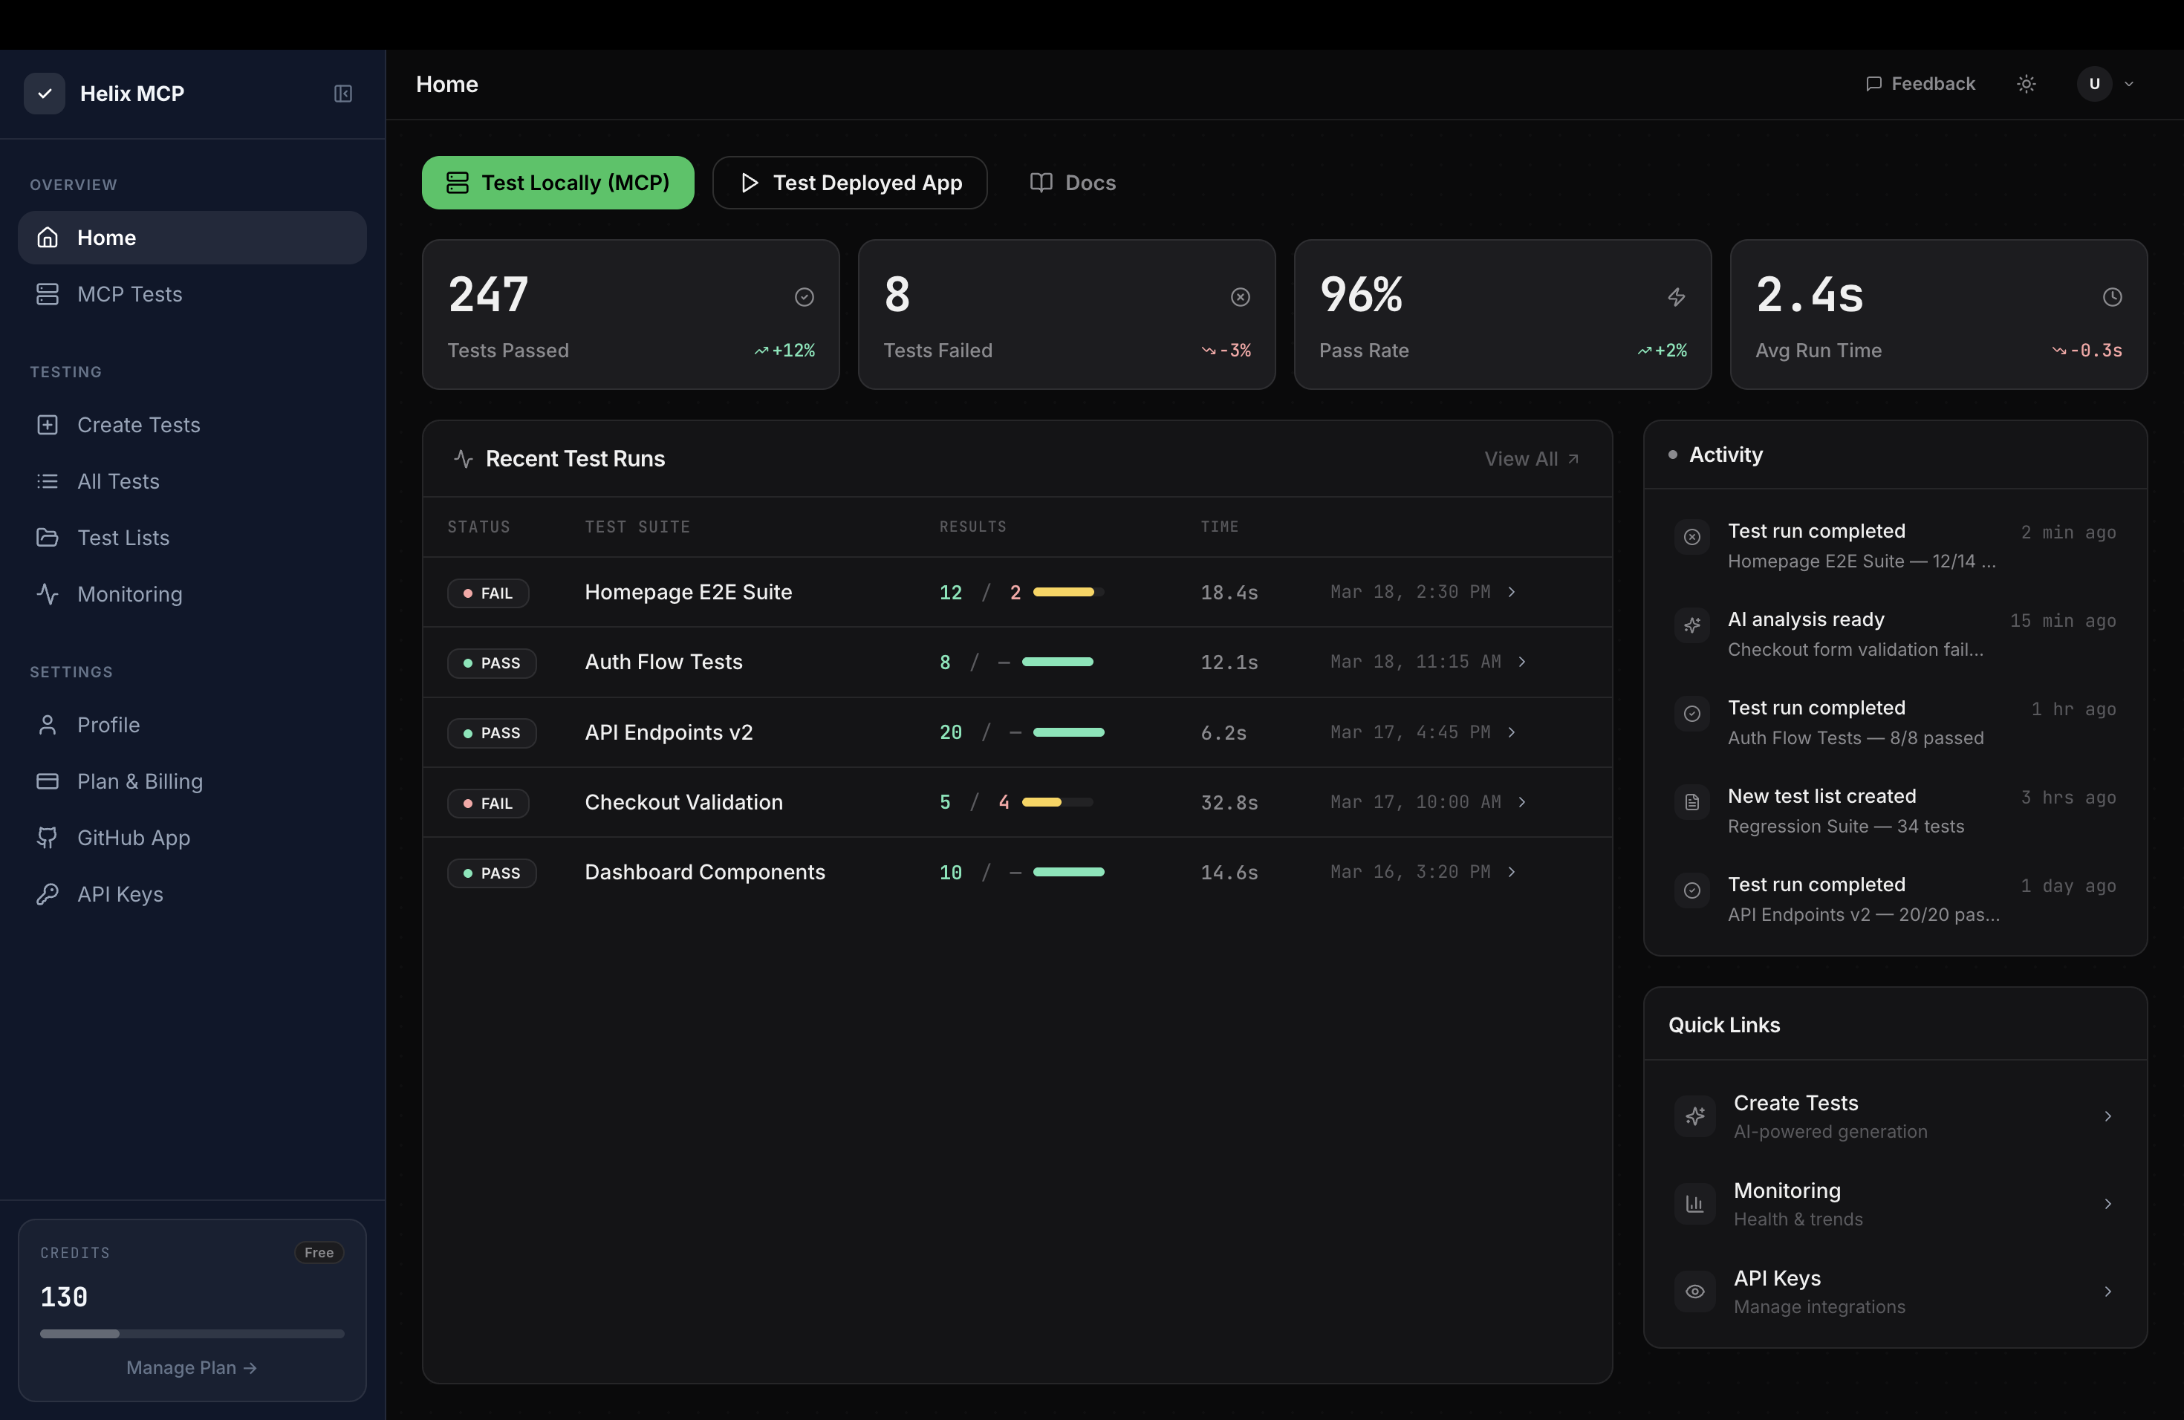Click Manage Plan link
The image size is (2184, 1420).
point(191,1368)
